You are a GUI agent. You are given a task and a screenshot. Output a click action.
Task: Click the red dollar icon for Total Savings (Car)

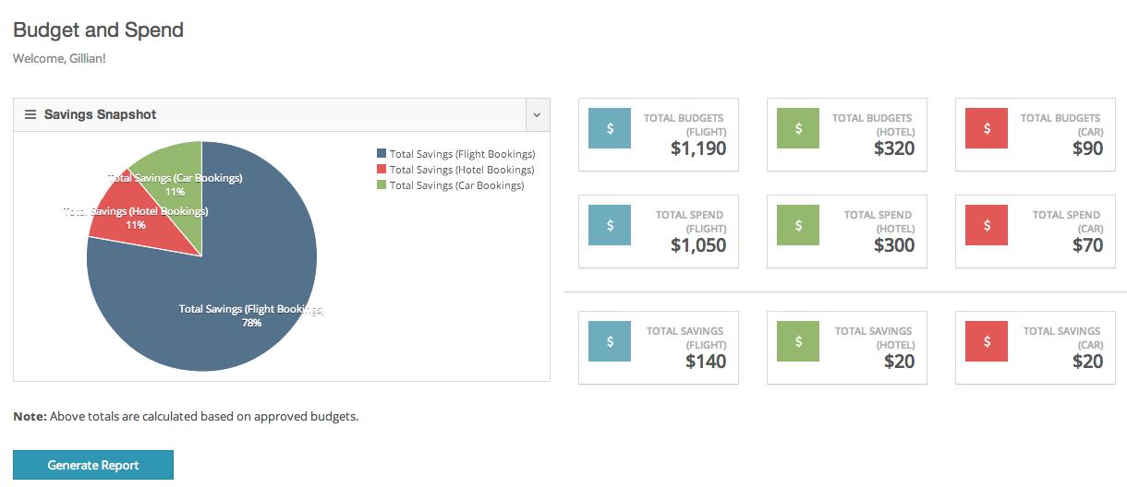coord(987,341)
